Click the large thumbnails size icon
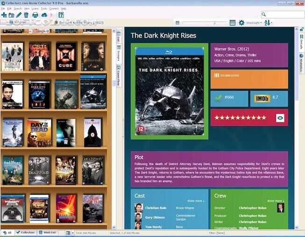This screenshot has height=237, width=305. [x=233, y=23]
